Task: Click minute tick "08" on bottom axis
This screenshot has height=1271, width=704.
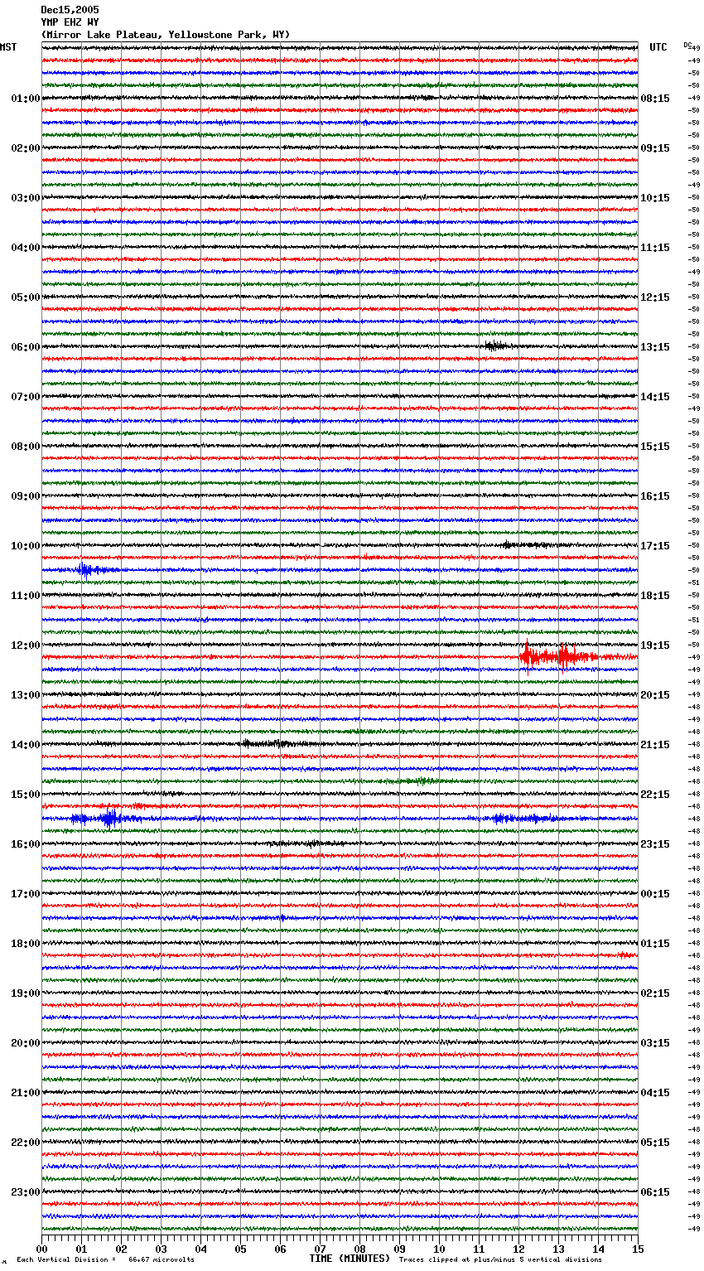Action: (x=359, y=1249)
